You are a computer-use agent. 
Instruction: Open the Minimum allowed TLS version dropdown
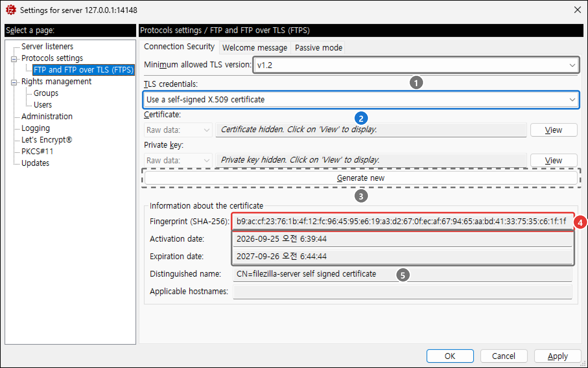pos(416,65)
